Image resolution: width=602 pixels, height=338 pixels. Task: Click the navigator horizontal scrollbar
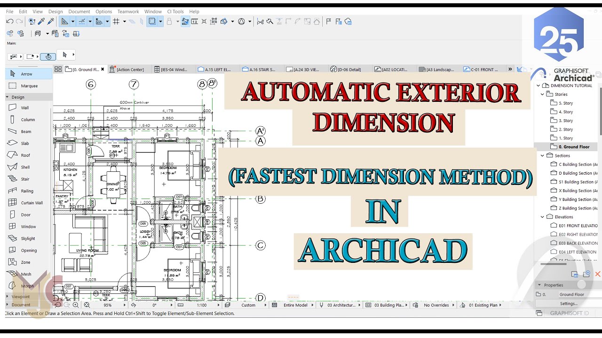click(553, 264)
